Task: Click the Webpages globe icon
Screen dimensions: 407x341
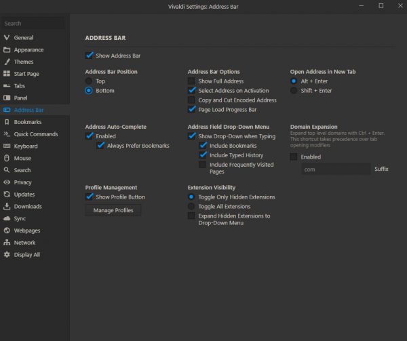Action: tap(7, 230)
